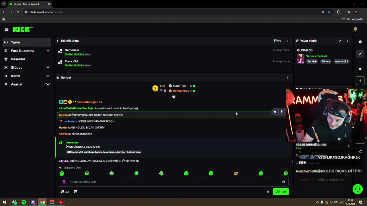Click username CtyLES in chat

(64, 161)
